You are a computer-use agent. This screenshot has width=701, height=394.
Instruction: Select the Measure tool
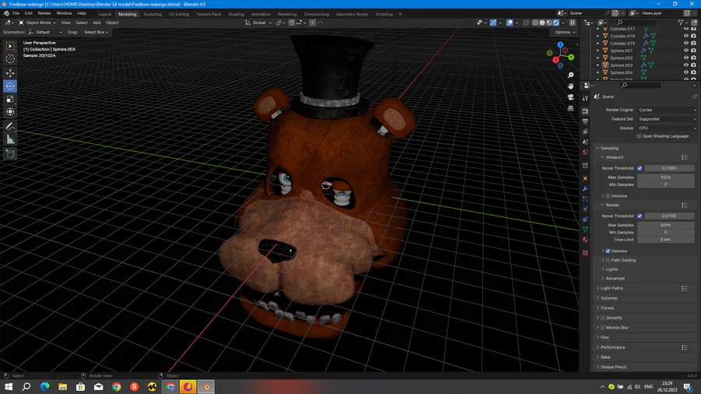[x=10, y=139]
